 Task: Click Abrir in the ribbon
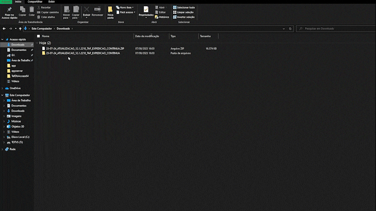pyautogui.click(x=161, y=7)
